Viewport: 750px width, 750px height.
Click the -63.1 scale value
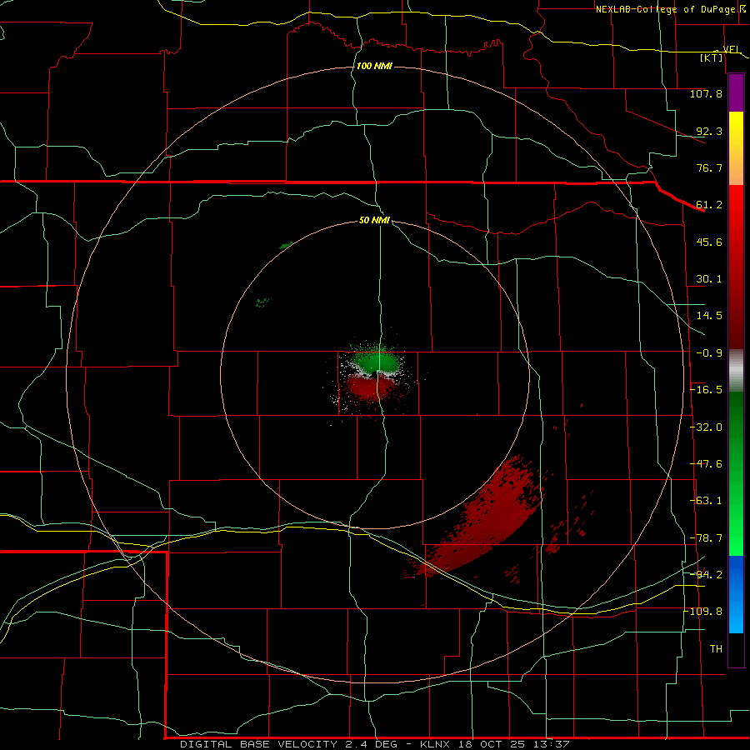click(706, 501)
